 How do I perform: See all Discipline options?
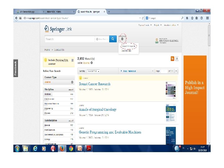[71, 90]
